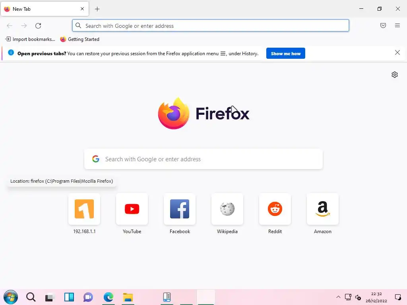Open the notification center icon
407x305 pixels.
[x=397, y=297]
